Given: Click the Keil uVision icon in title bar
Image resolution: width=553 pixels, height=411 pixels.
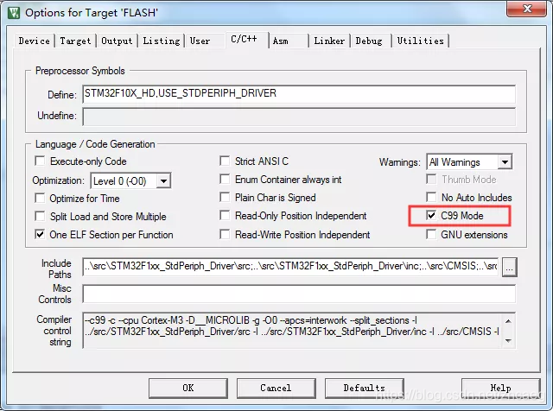Looking at the screenshot, I should coord(14,13).
